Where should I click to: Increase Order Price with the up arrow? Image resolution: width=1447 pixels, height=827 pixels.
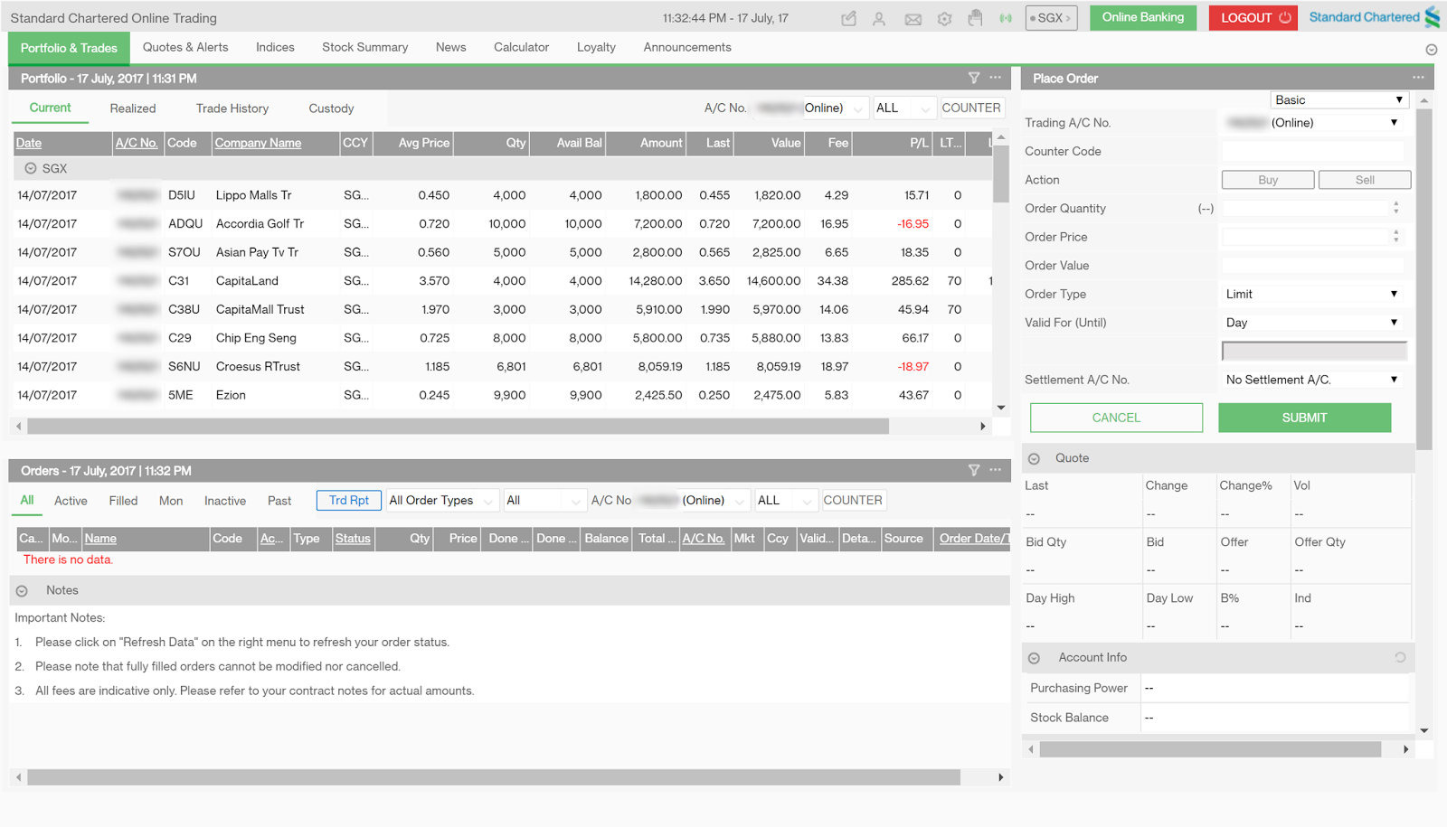coord(1396,232)
